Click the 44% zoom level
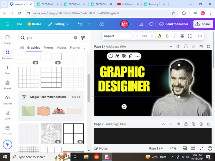215x161 pixels. [x=173, y=148]
